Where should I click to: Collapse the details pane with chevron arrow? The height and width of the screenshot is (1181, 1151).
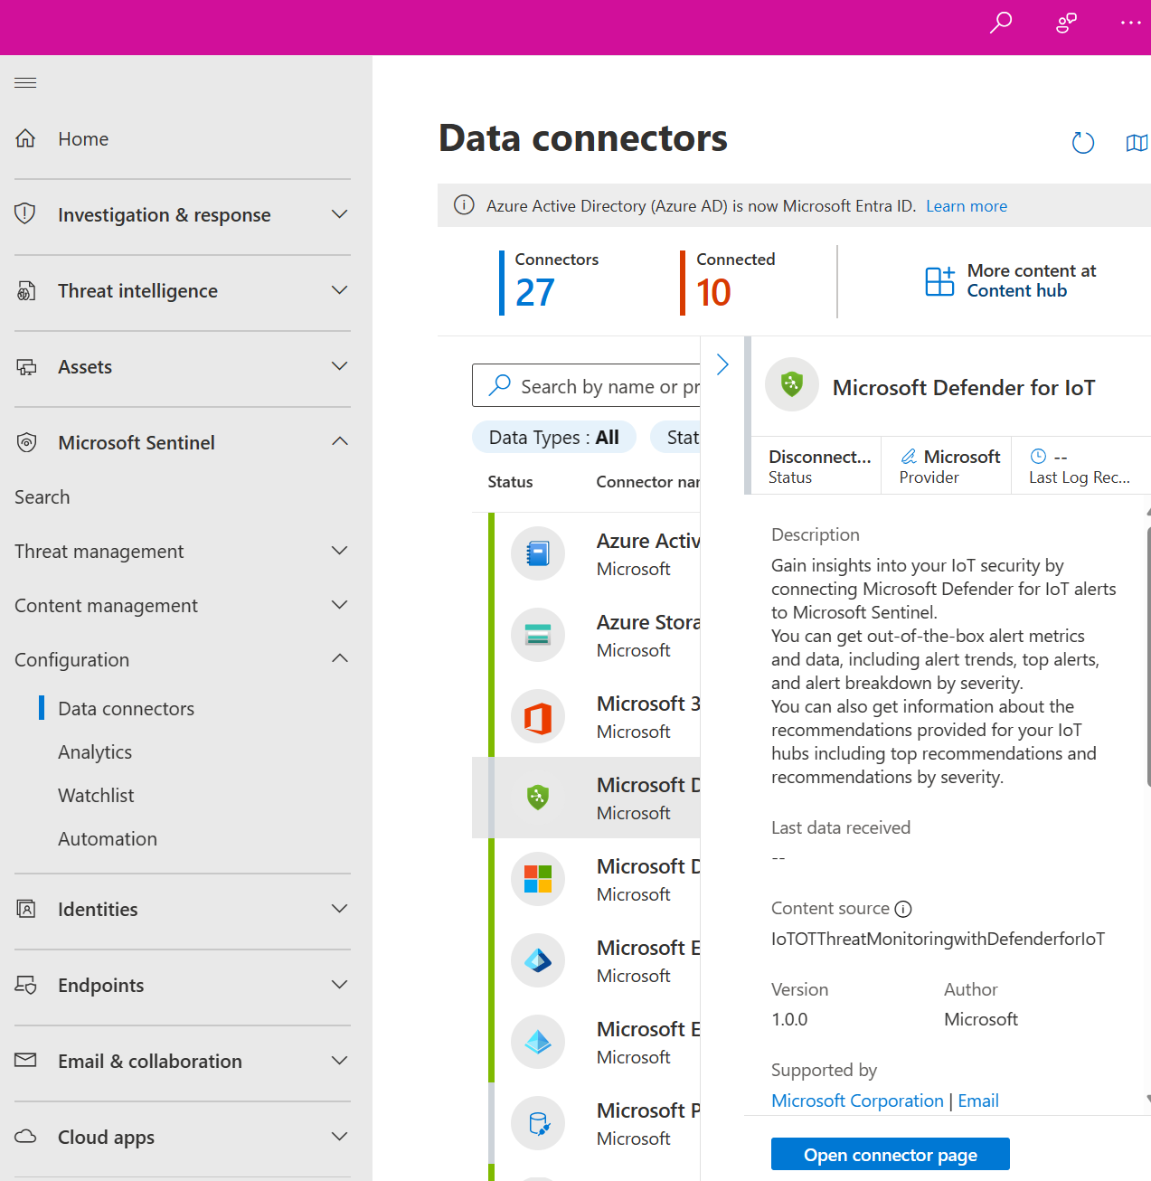(x=722, y=364)
